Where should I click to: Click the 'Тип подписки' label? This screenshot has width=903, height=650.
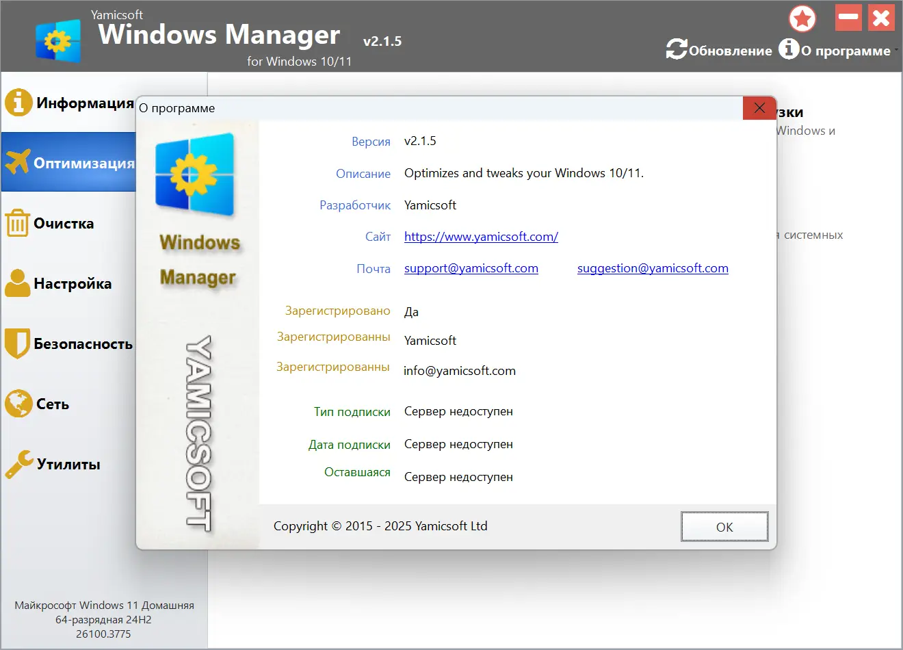[352, 412]
